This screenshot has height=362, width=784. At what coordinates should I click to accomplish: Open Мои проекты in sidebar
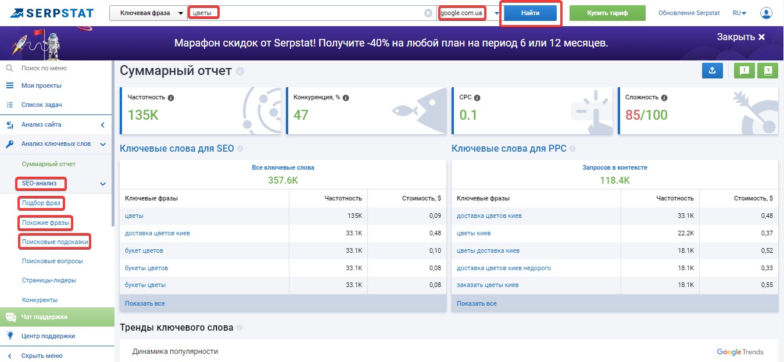(x=41, y=85)
